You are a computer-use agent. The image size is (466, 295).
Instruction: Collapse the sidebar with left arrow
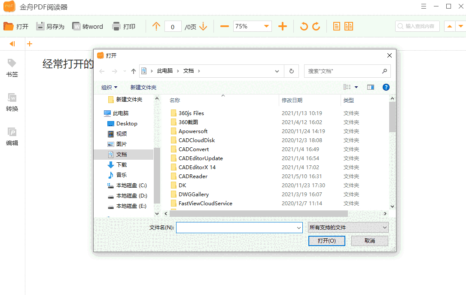tap(12, 44)
